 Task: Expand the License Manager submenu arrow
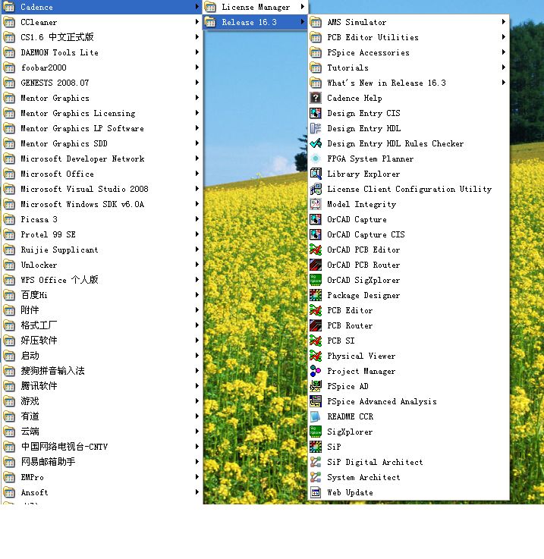pyautogui.click(x=303, y=6)
